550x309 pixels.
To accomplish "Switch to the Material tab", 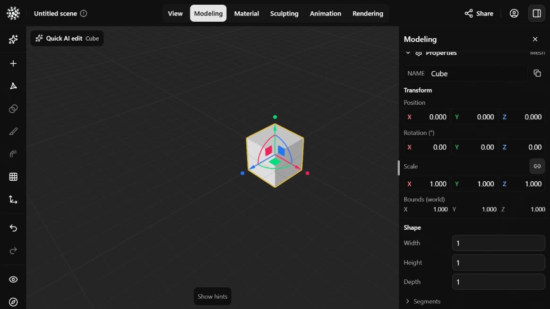I will point(246,13).
